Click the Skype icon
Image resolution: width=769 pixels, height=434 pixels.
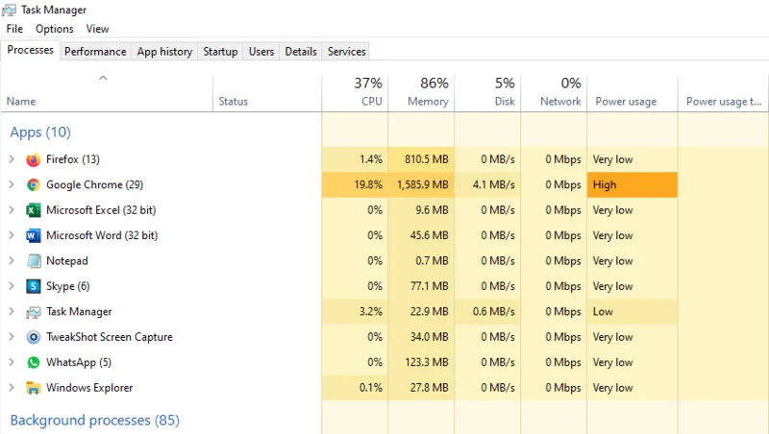click(x=34, y=286)
